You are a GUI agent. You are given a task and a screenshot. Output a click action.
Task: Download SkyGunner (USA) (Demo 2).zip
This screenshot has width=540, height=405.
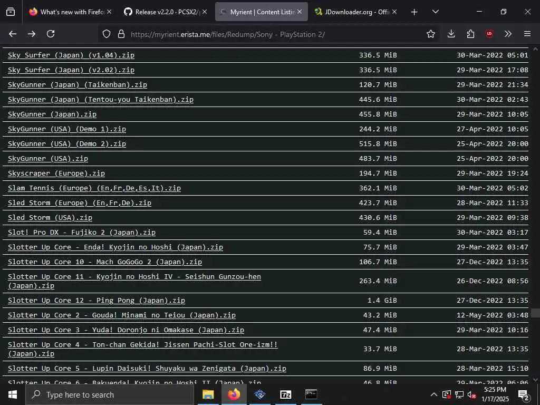(67, 144)
